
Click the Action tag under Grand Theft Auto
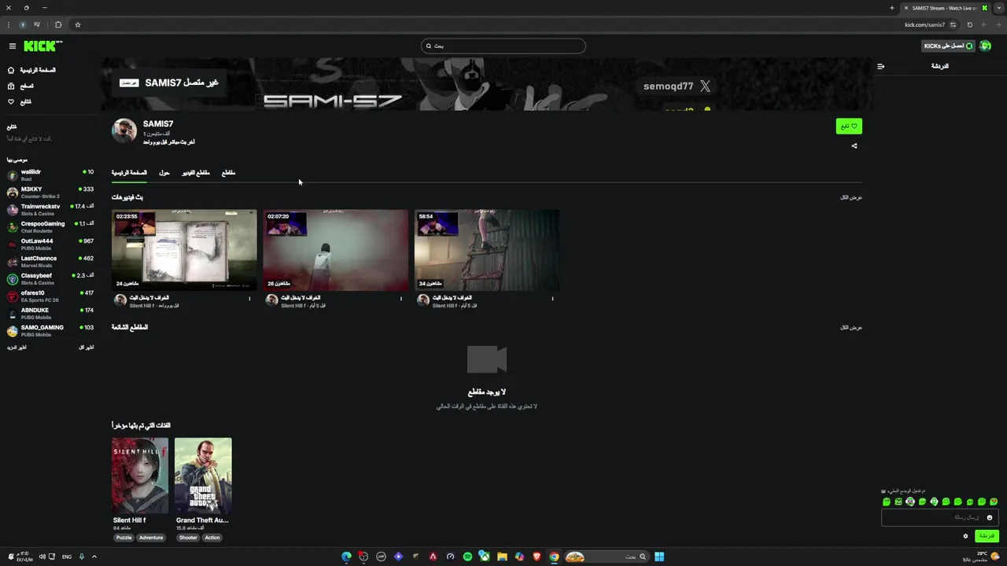point(212,538)
